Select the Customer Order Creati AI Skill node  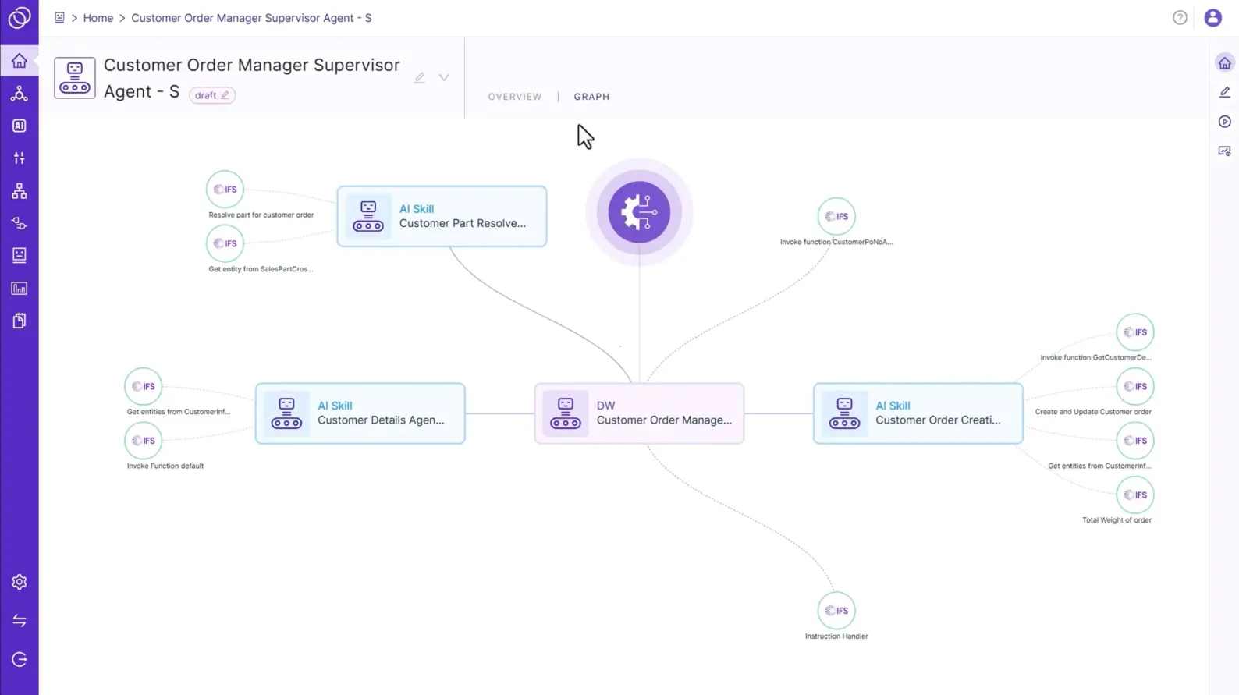click(918, 413)
